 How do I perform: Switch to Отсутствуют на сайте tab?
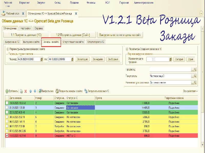pos(73,42)
